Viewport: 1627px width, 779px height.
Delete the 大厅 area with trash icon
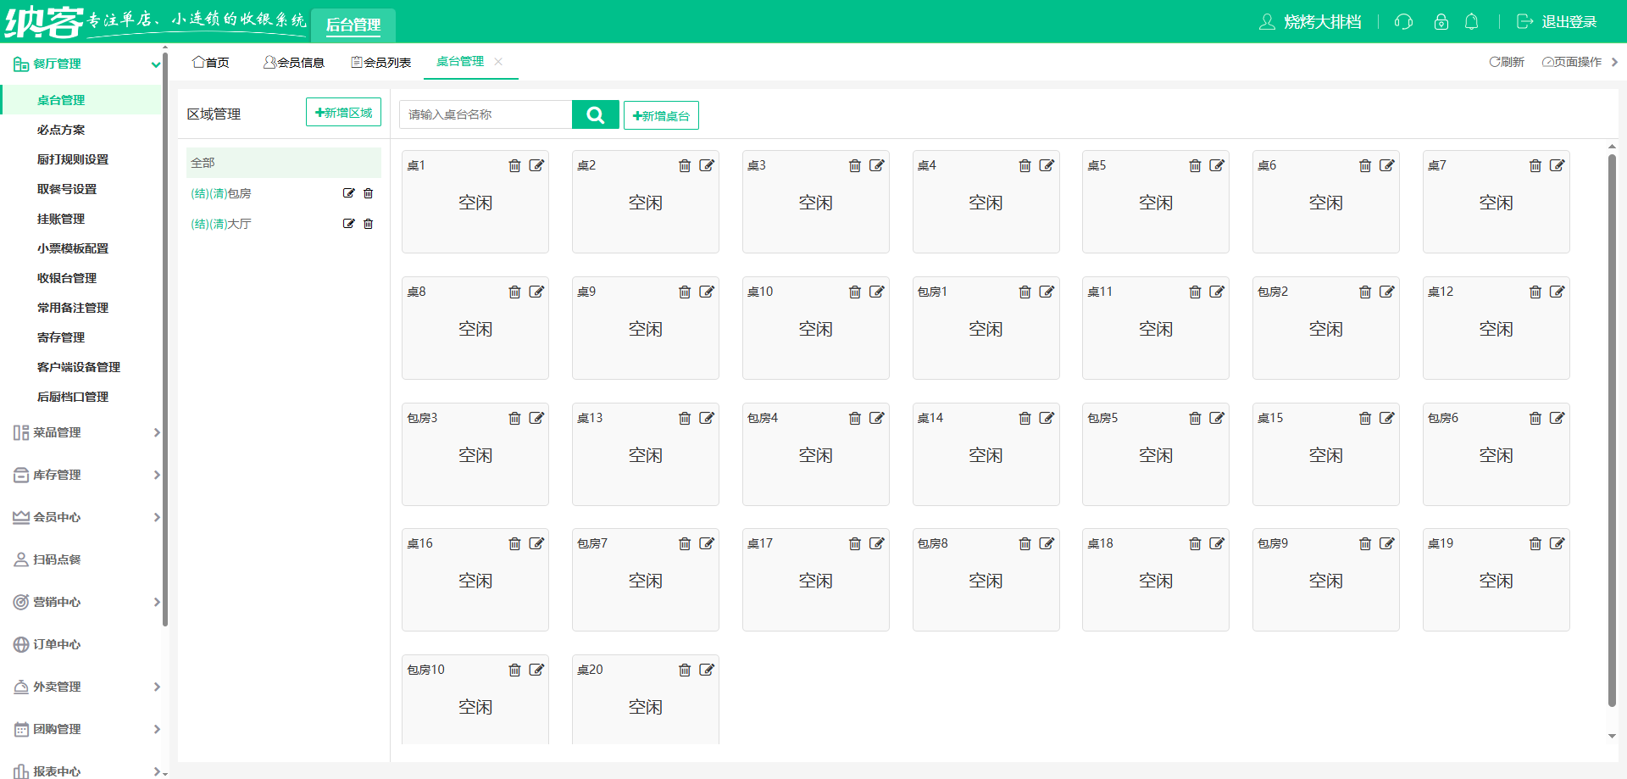(x=368, y=224)
